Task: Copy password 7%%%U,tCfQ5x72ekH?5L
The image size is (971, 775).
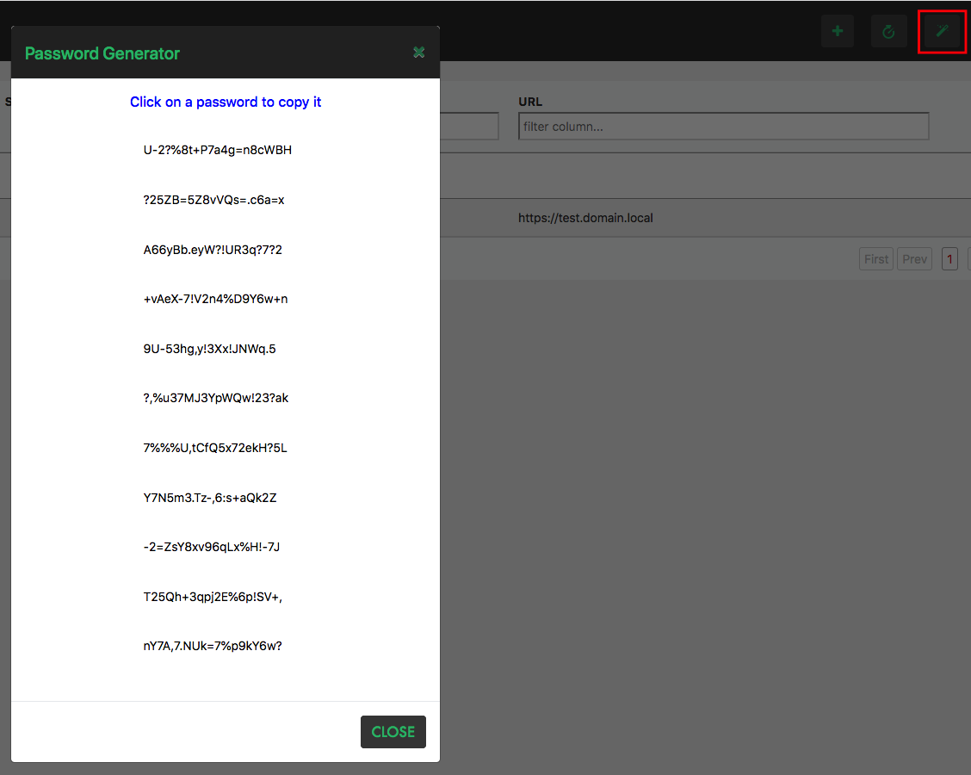Action: [215, 448]
